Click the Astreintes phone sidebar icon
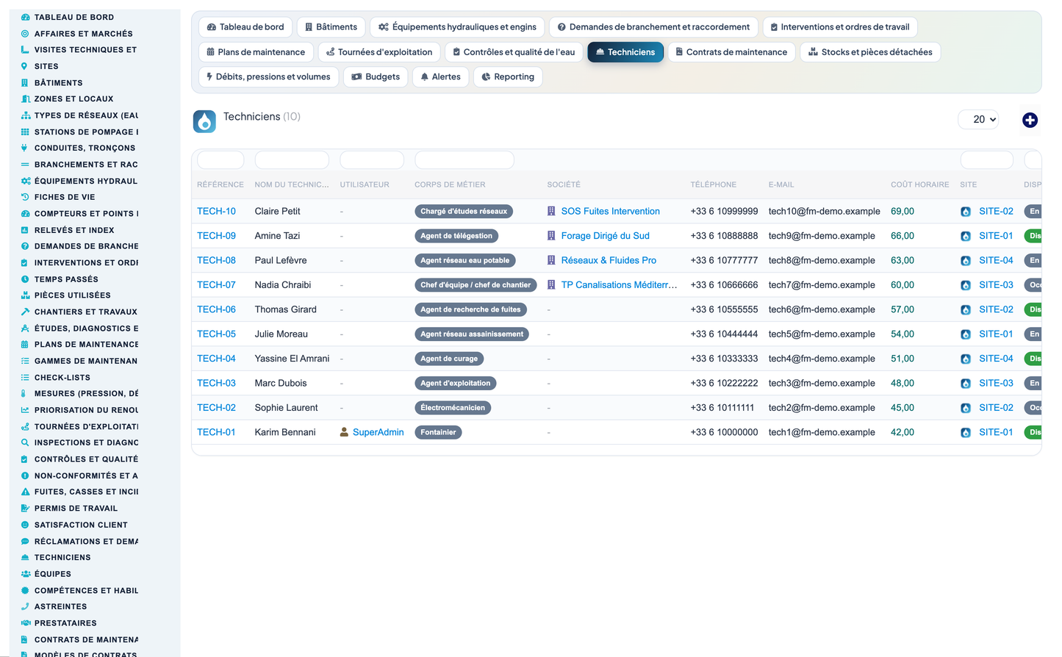The image size is (1062, 657). (x=25, y=606)
